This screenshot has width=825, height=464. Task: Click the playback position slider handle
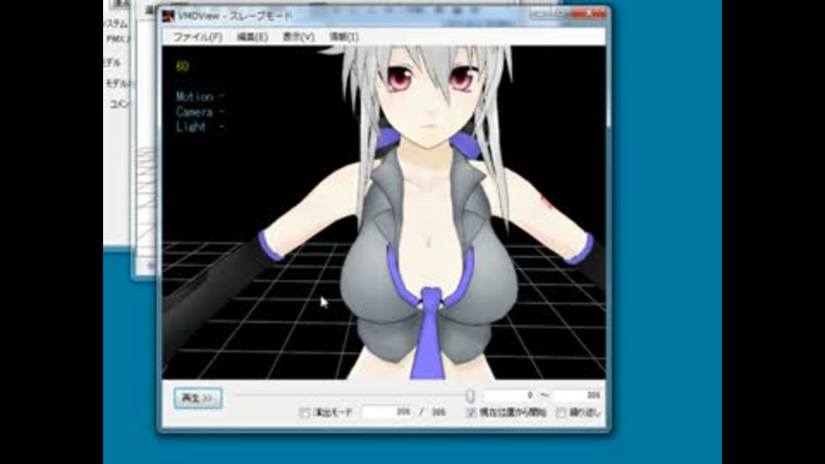click(470, 395)
